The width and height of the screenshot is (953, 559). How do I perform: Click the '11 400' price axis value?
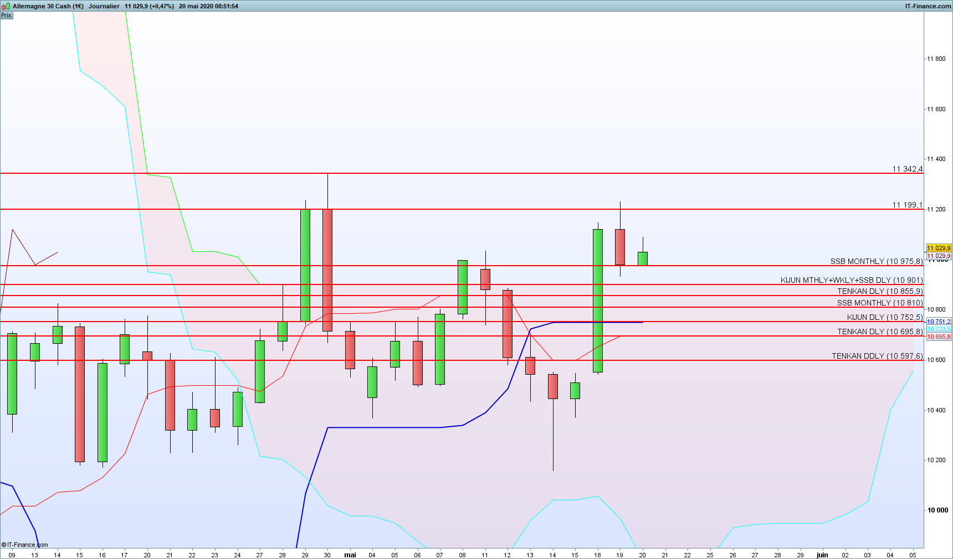tap(936, 159)
